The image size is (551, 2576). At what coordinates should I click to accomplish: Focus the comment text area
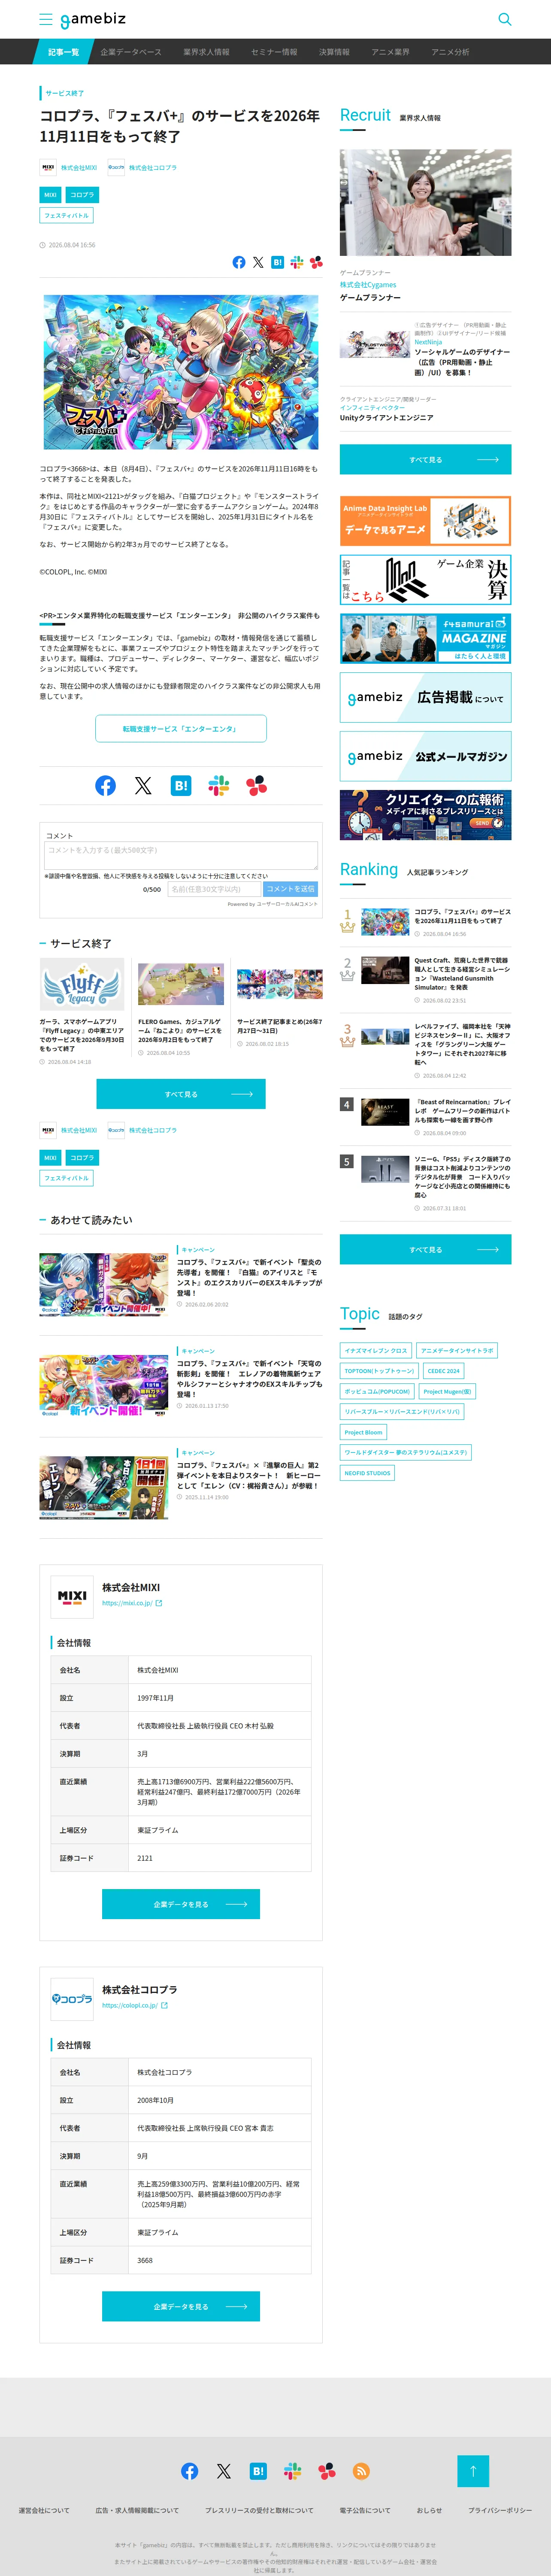pyautogui.click(x=181, y=855)
